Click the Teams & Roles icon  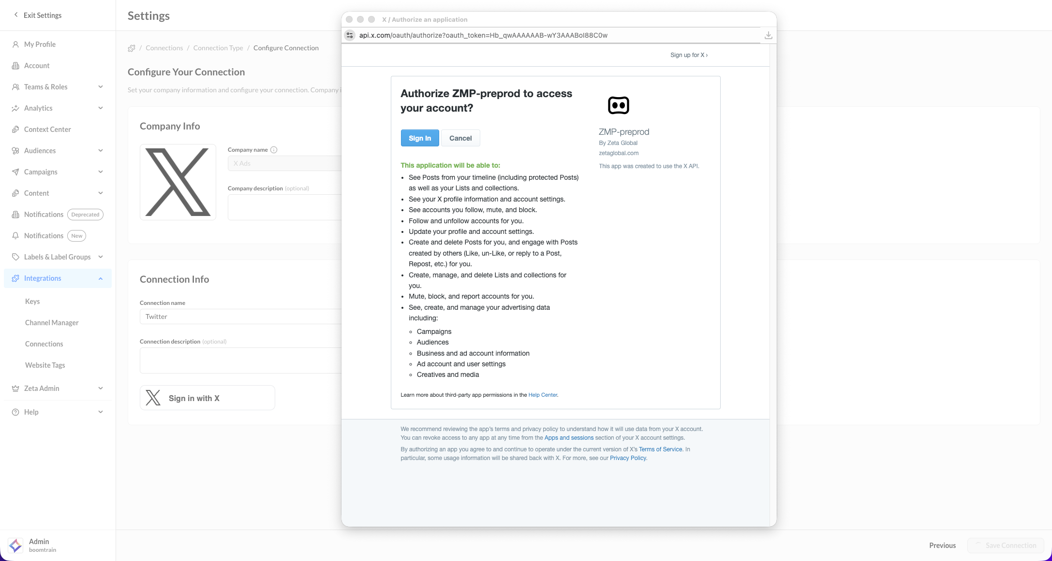click(x=15, y=87)
